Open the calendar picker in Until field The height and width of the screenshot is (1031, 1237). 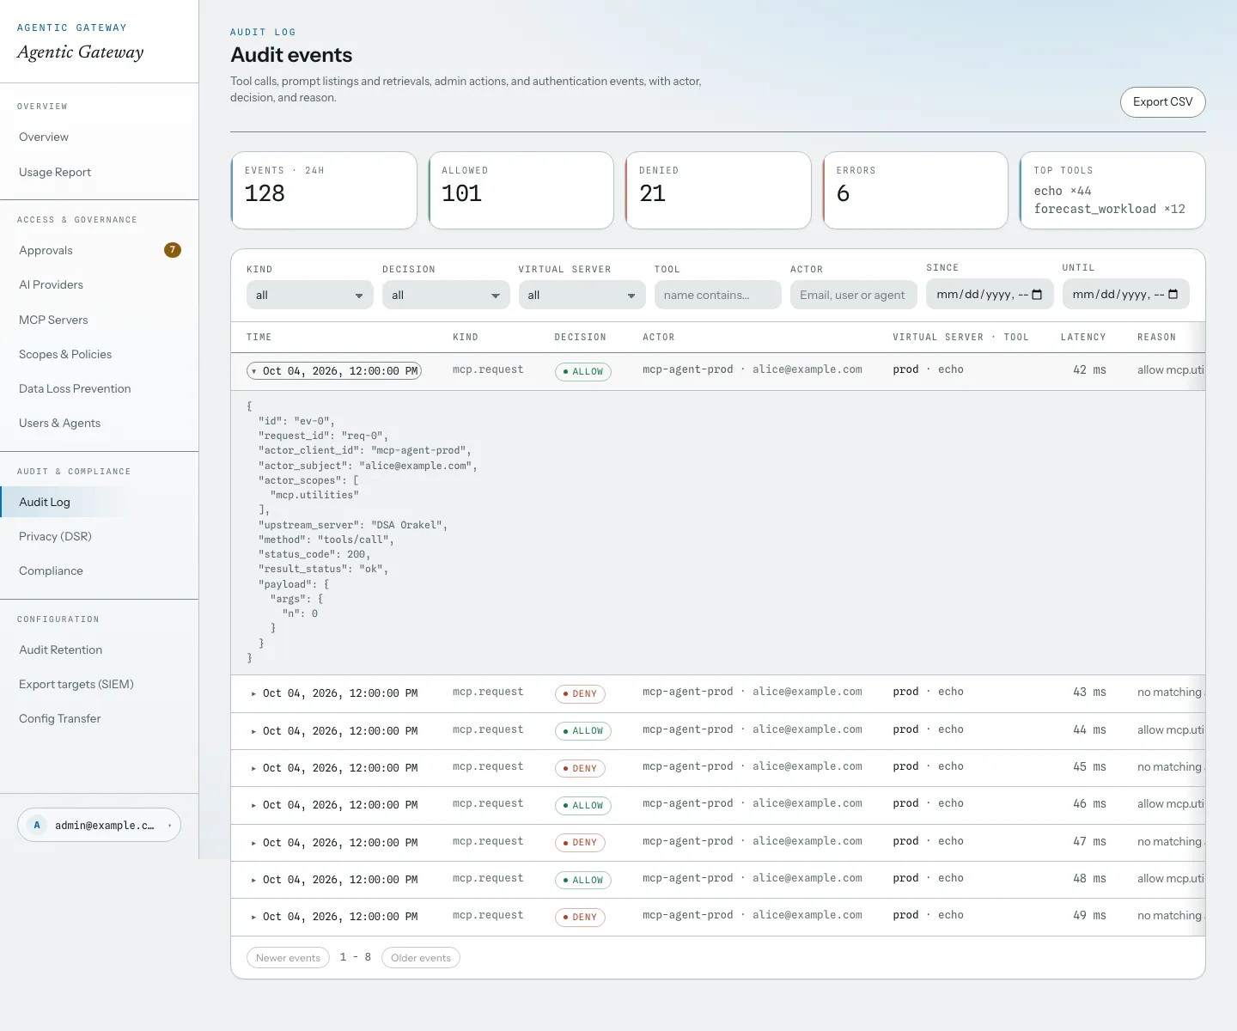pos(1173,295)
